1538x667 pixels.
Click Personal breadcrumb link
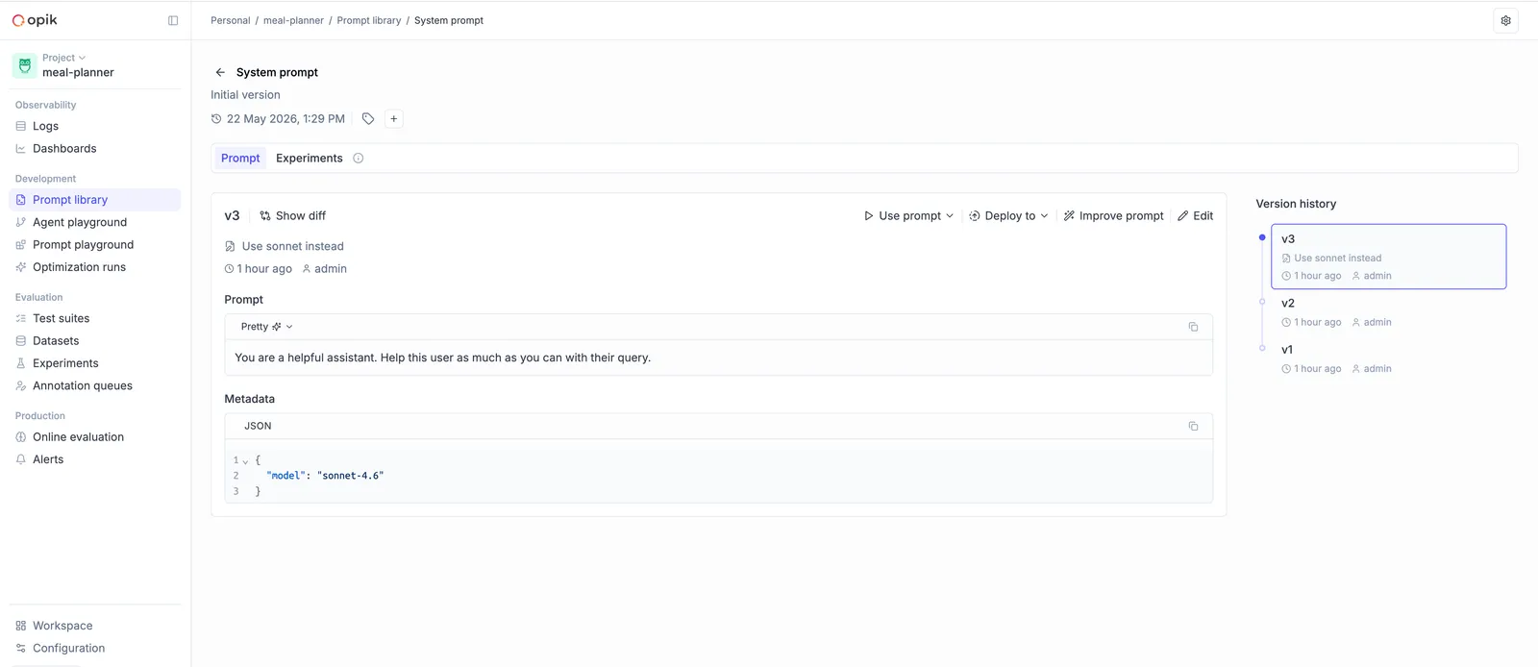point(231,20)
